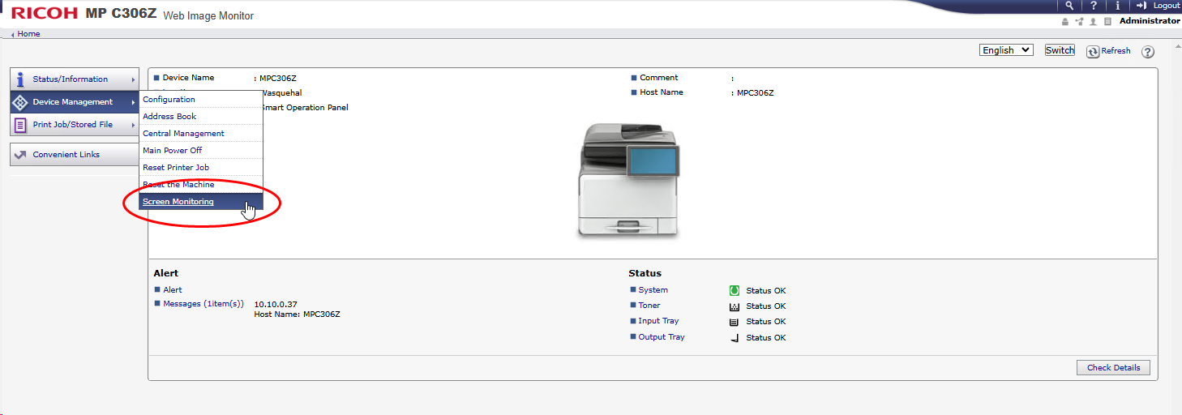Screen dimensions: 1182x415
Task: Click the gray padlock icon beside Administrator
Action: coord(1065,21)
